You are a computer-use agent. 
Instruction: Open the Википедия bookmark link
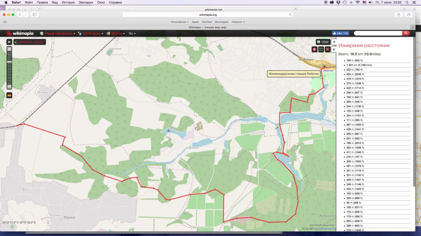click(x=222, y=22)
